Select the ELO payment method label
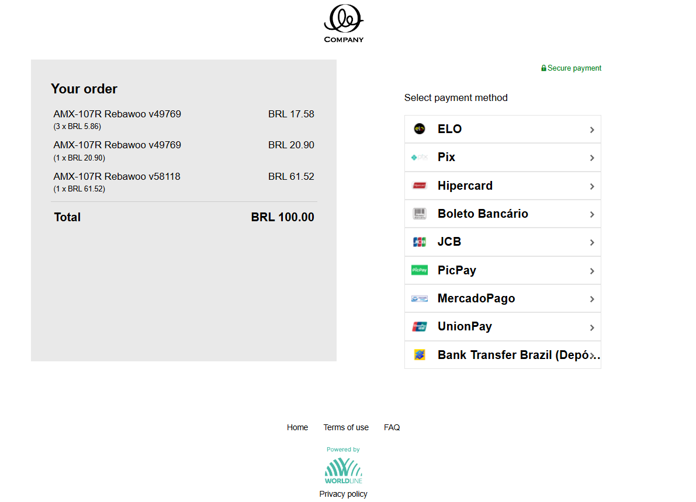Image resolution: width=696 pixels, height=502 pixels. pos(449,129)
